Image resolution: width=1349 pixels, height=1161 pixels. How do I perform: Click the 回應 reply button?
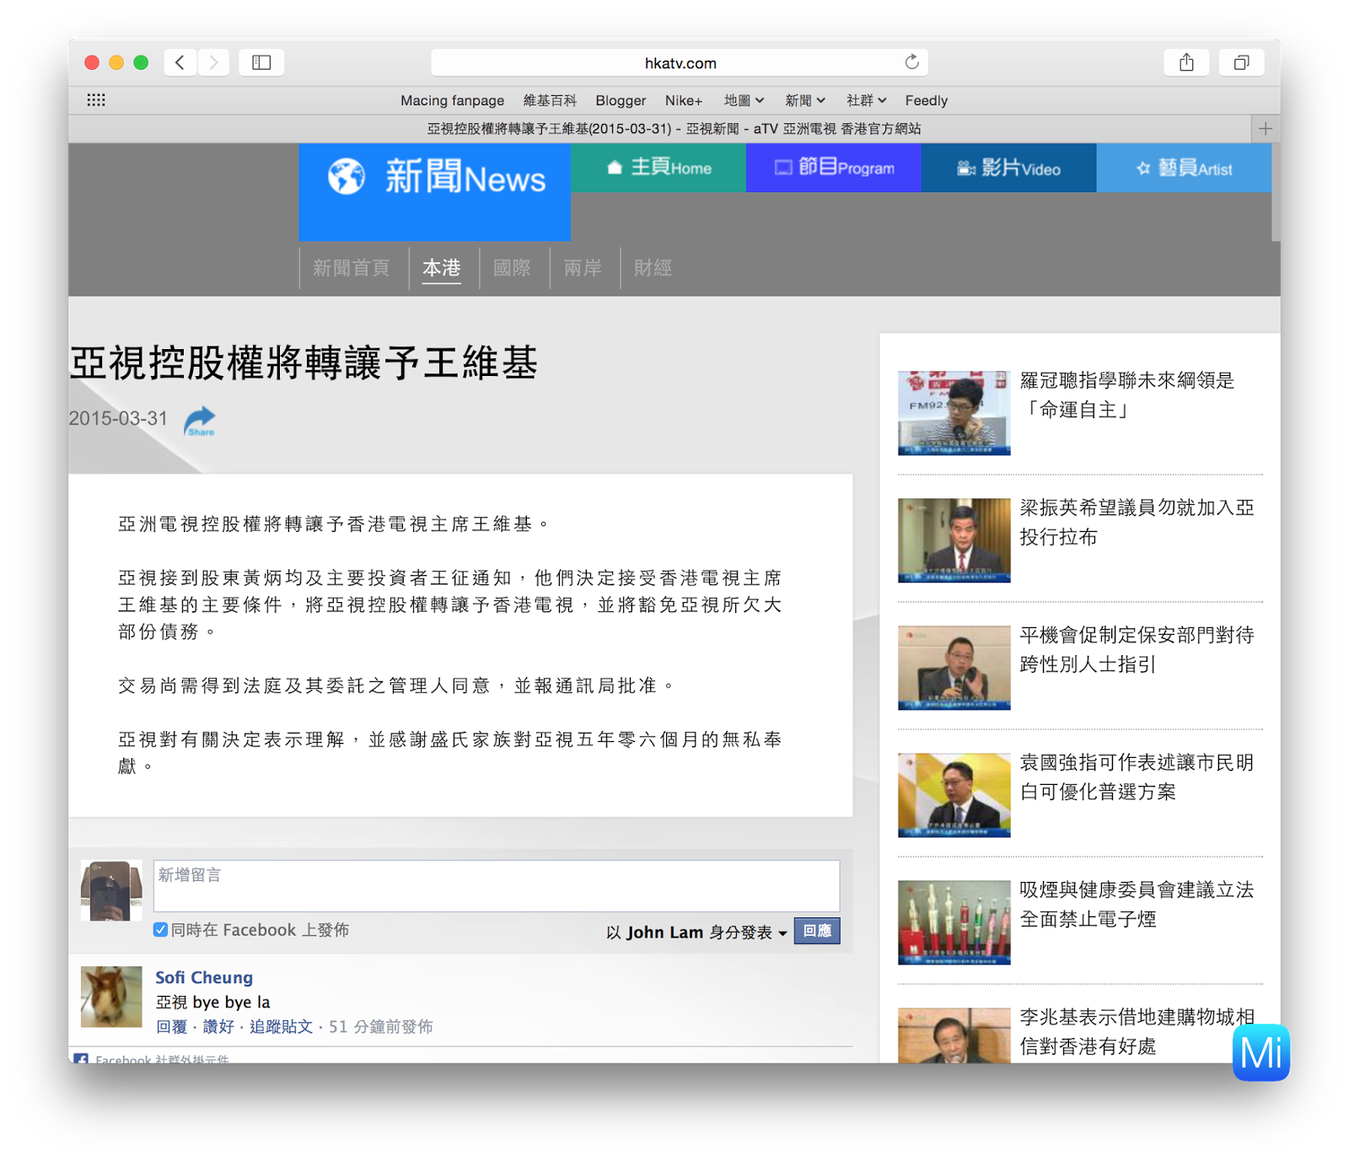pyautogui.click(x=816, y=931)
